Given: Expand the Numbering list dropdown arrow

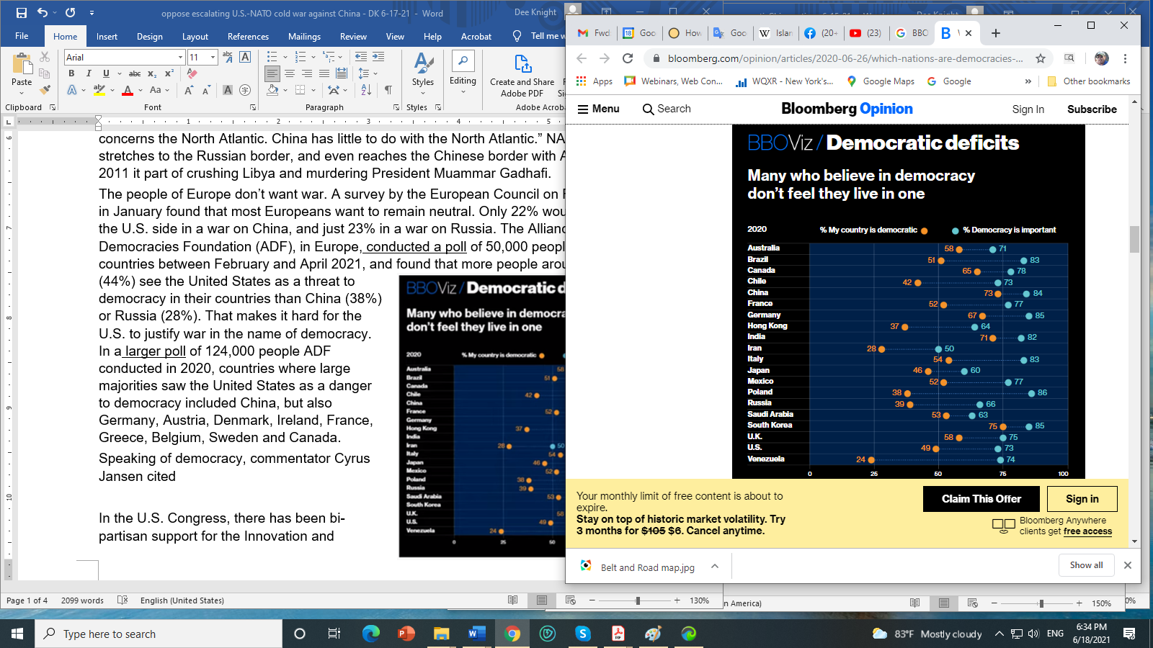Looking at the screenshot, I should (x=313, y=57).
